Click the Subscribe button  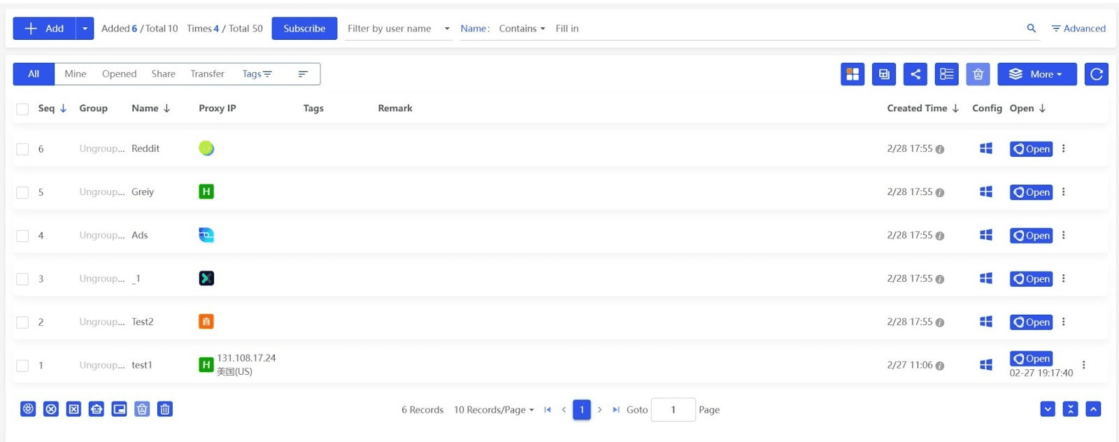(304, 29)
